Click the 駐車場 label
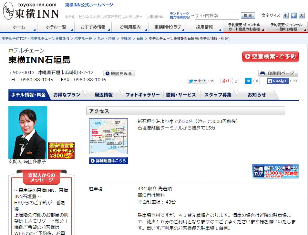This screenshot has height=235, width=308. pos(96,189)
